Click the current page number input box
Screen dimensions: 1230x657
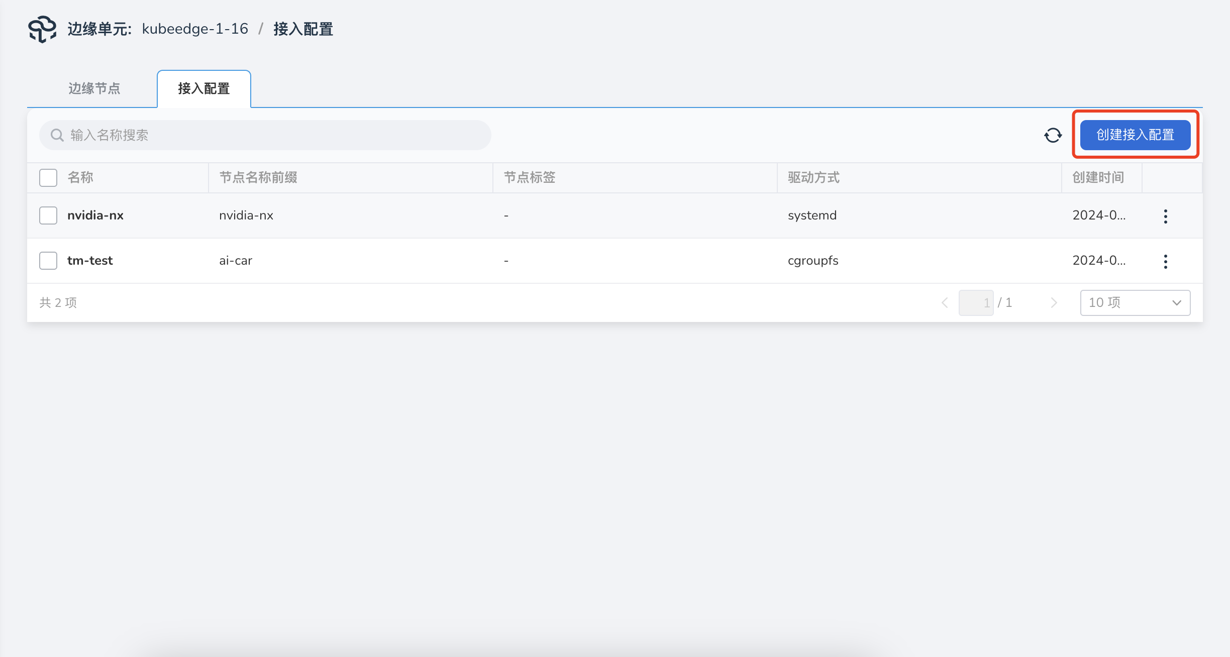tap(976, 302)
